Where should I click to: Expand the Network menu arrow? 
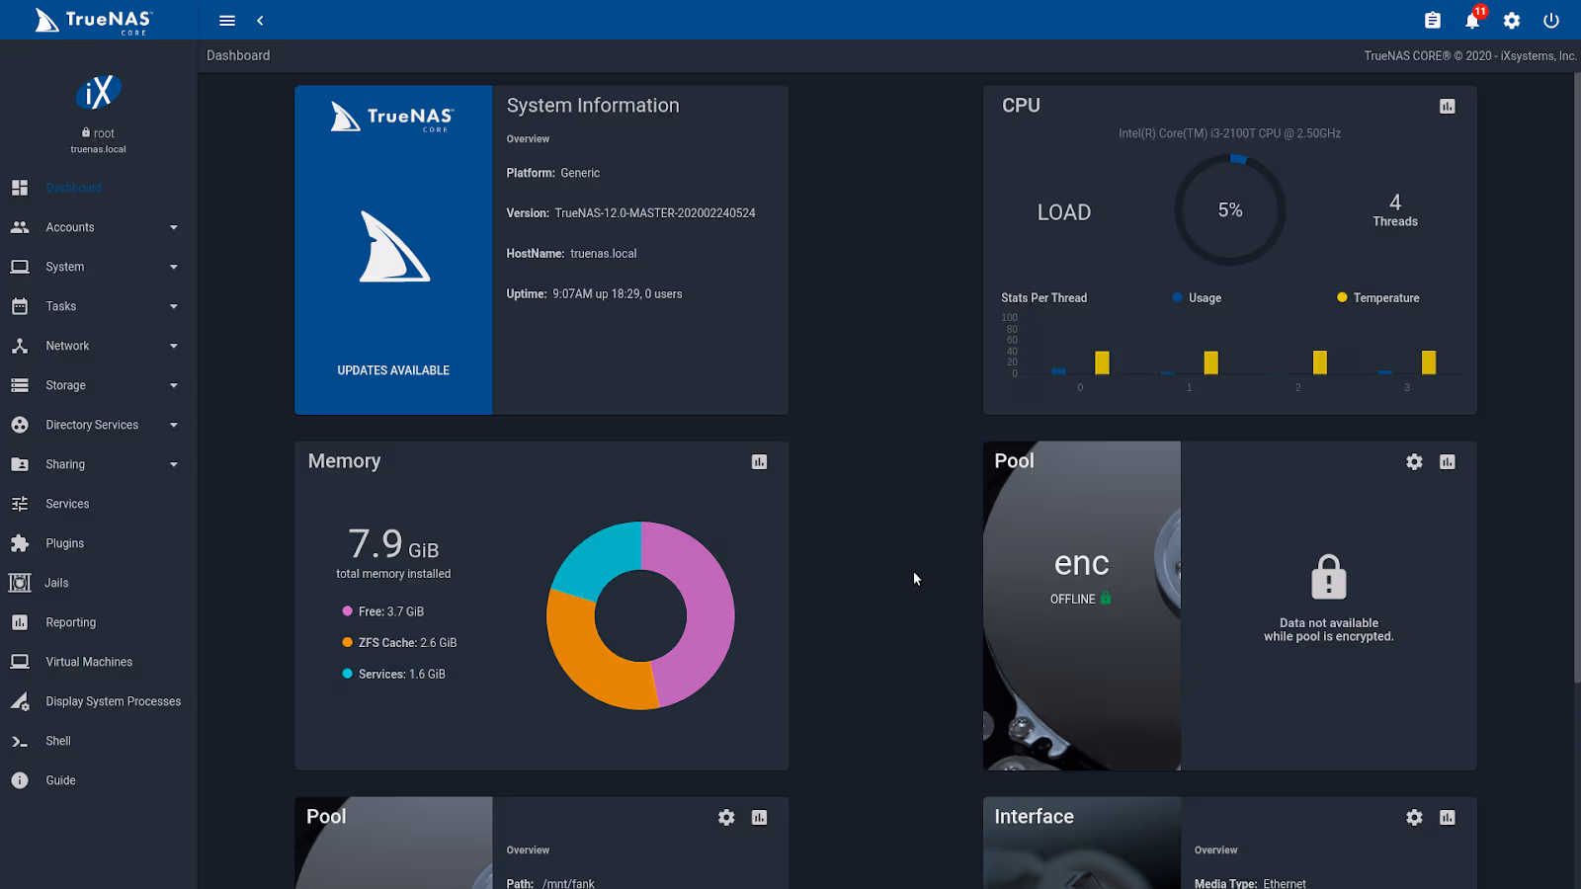click(174, 346)
